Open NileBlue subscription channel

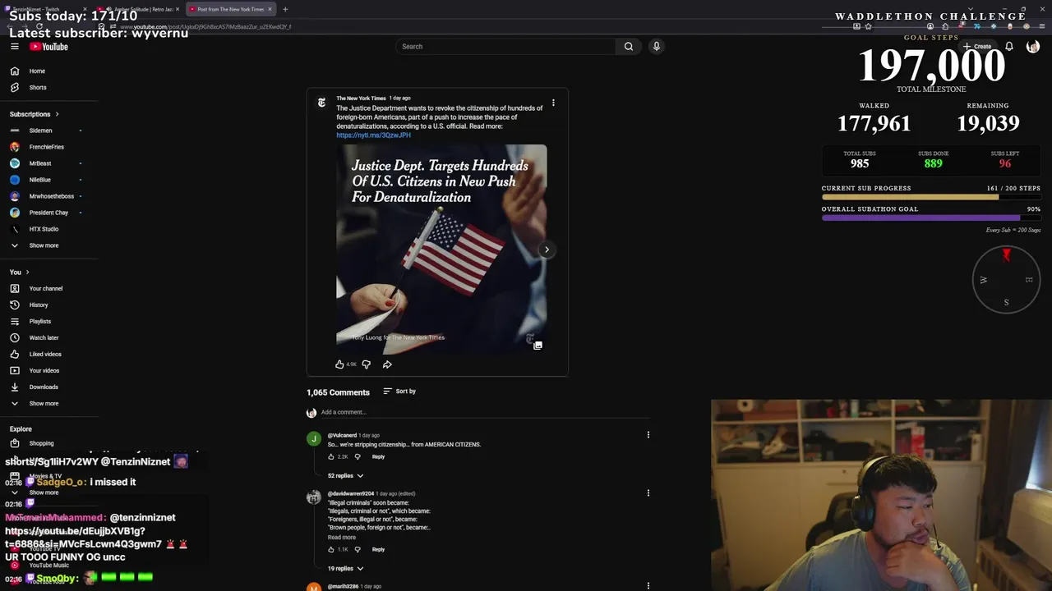point(39,180)
